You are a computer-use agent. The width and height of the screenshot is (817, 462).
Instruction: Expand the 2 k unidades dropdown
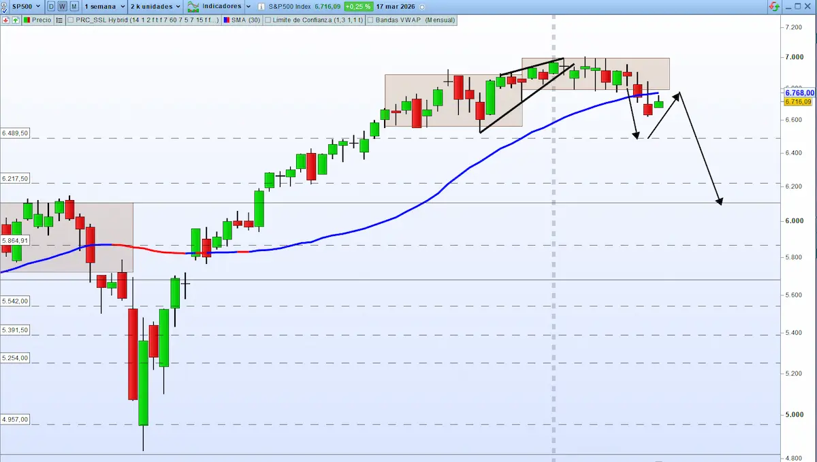point(153,5)
